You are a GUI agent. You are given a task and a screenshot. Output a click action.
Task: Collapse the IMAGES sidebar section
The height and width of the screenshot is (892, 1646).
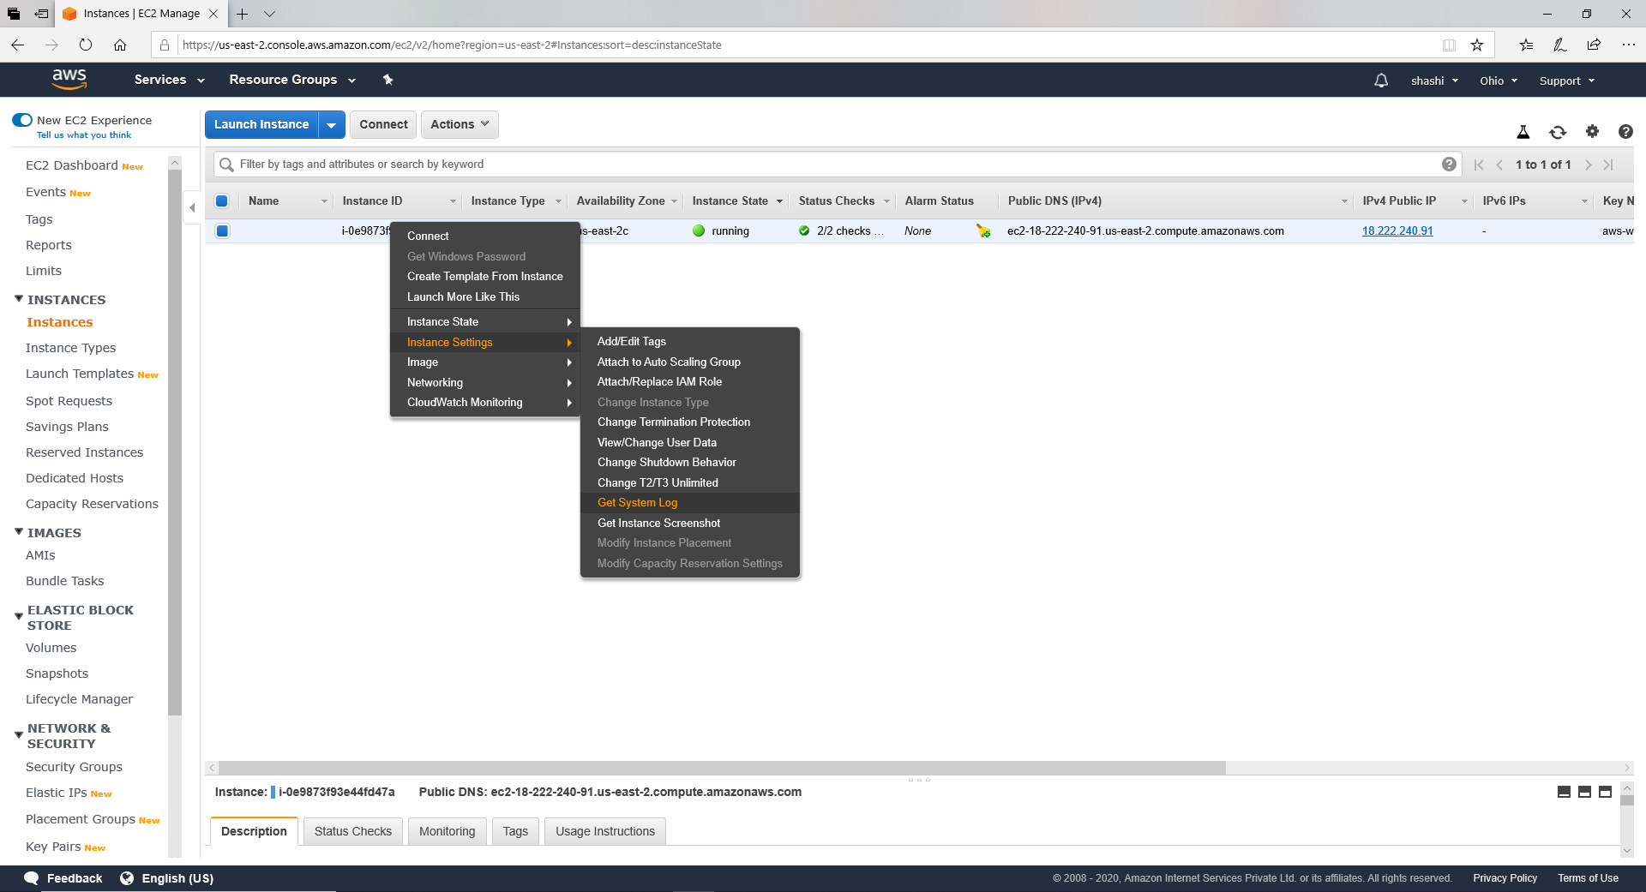19,532
